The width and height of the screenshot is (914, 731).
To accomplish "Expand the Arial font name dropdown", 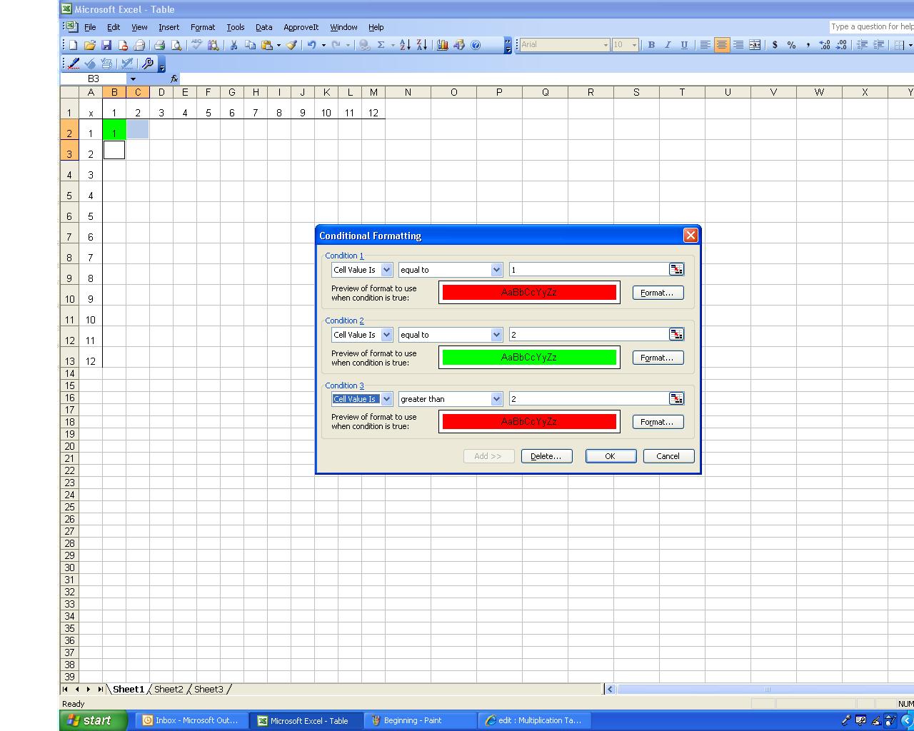I will 606,45.
